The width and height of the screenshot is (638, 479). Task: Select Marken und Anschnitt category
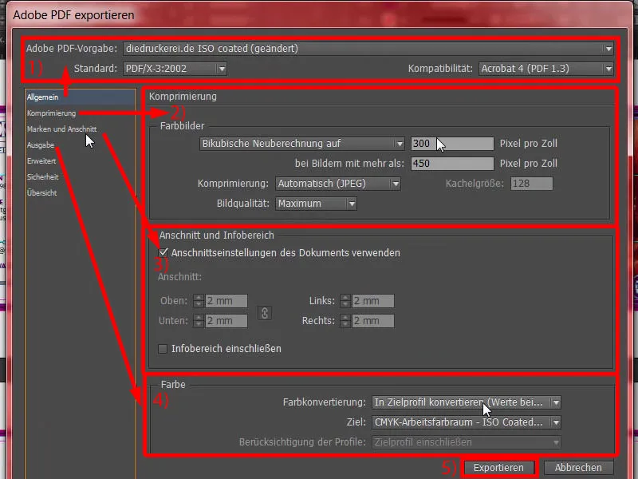tap(62, 129)
